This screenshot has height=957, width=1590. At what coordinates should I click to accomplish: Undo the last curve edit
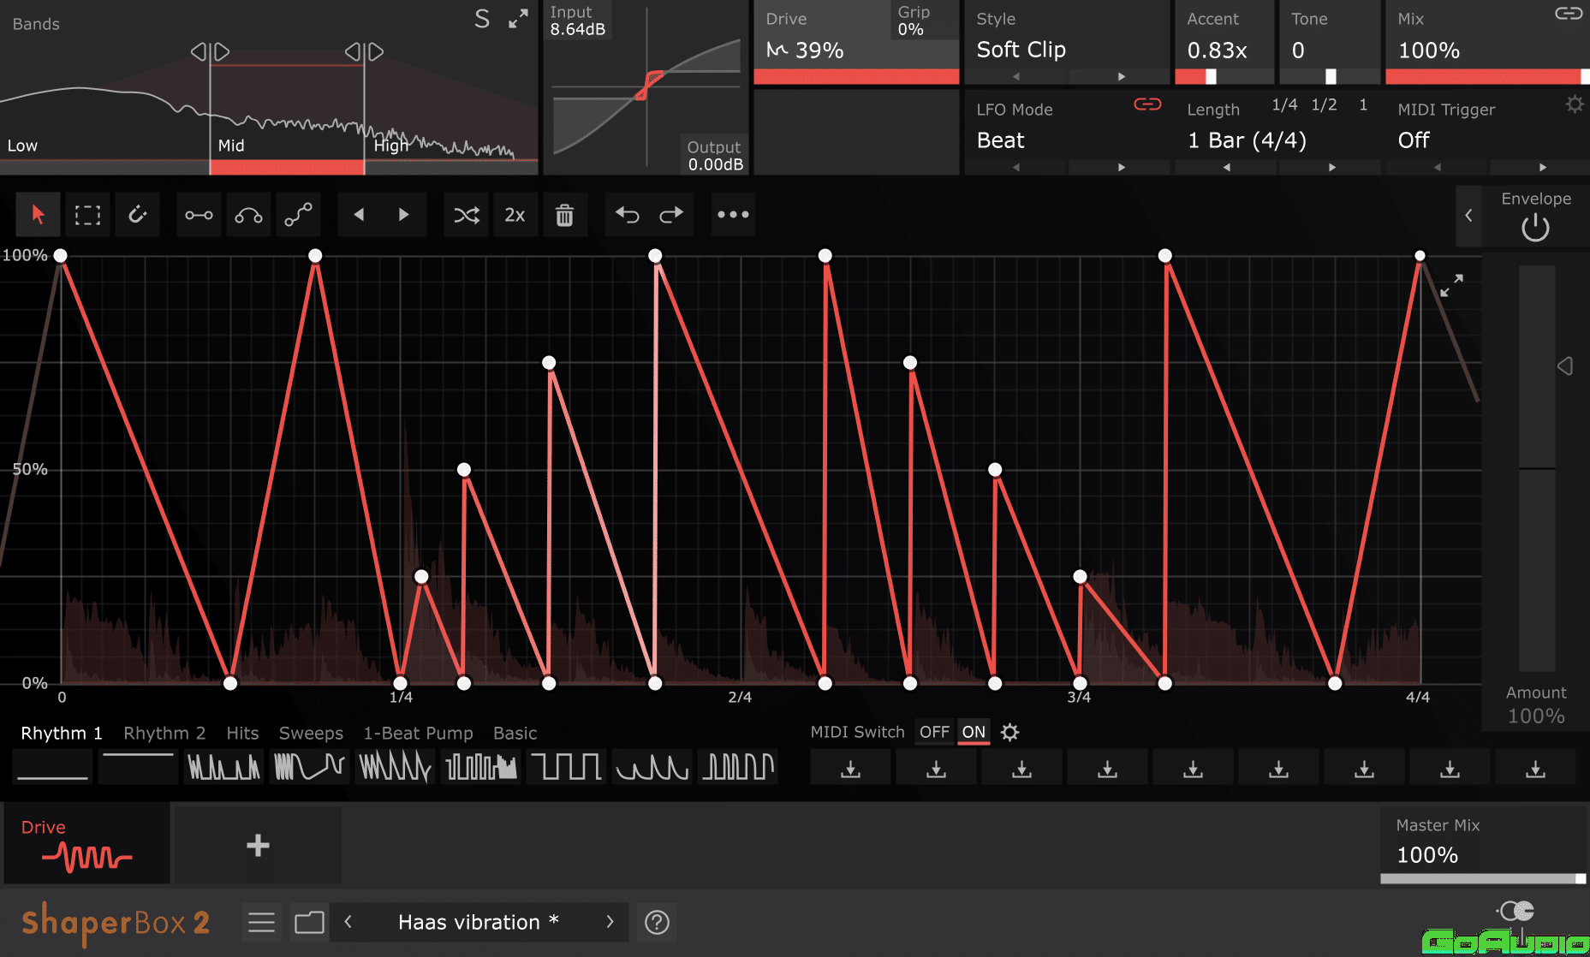coord(627,215)
